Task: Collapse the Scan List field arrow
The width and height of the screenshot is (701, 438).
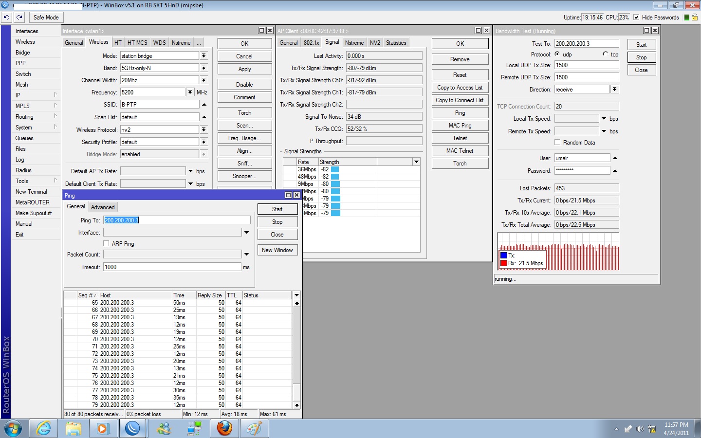Action: tap(204, 117)
